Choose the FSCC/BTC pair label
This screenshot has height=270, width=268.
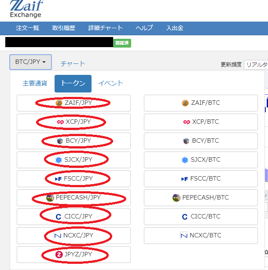coord(206,178)
